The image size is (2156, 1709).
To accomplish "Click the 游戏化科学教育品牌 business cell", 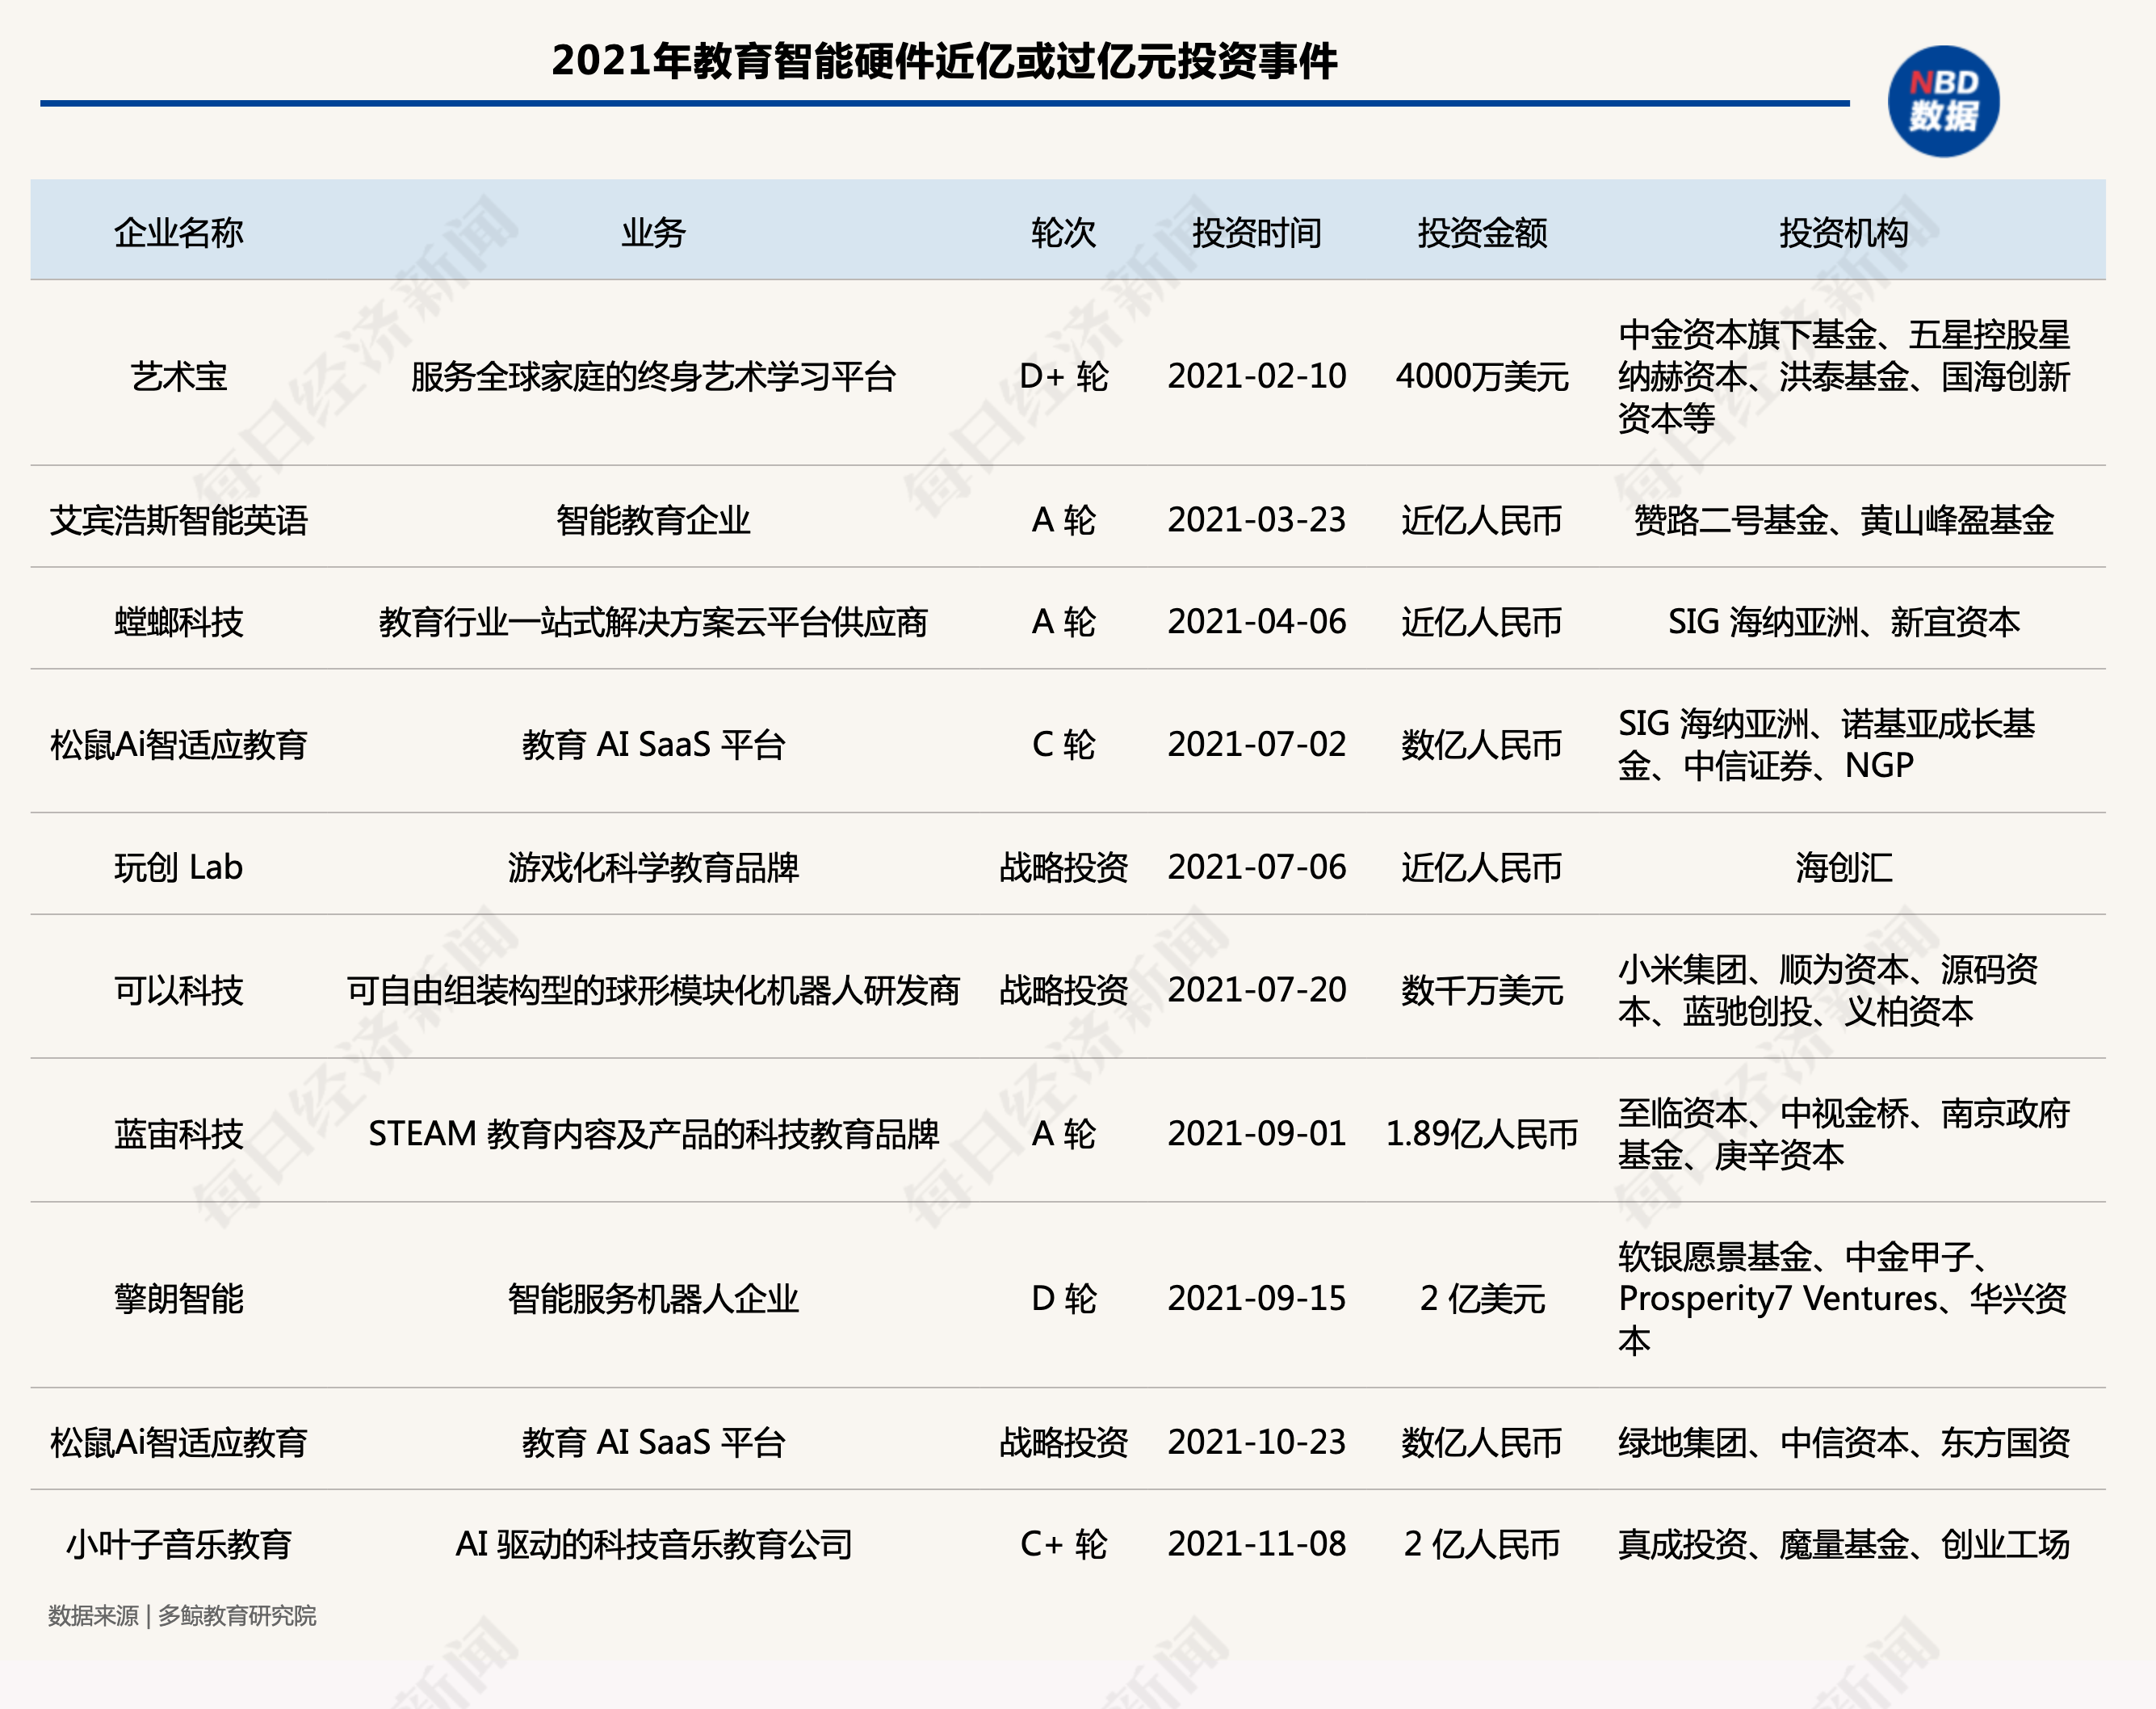I will 653,868.
